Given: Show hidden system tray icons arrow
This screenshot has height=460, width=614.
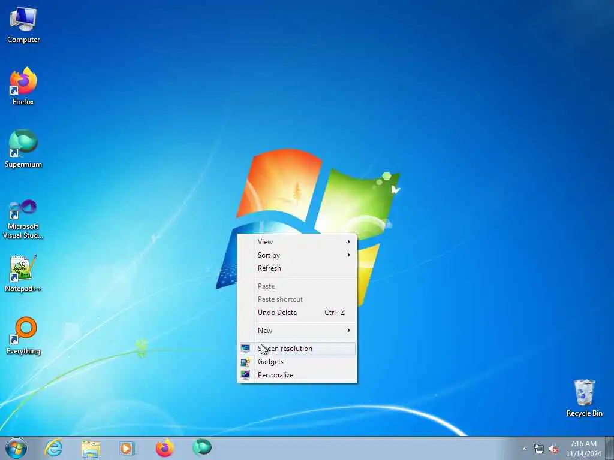Looking at the screenshot, I should pos(524,449).
